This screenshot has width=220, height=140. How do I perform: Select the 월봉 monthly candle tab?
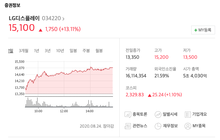tap(99, 51)
